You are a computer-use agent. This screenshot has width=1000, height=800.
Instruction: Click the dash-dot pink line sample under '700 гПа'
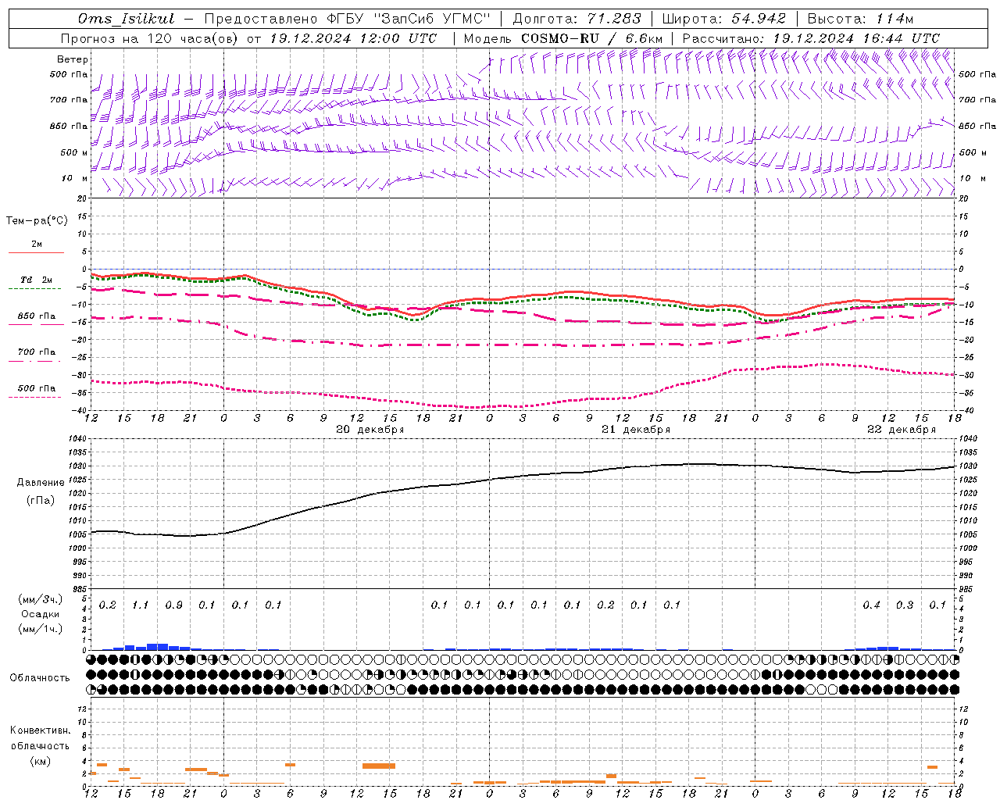tap(34, 361)
